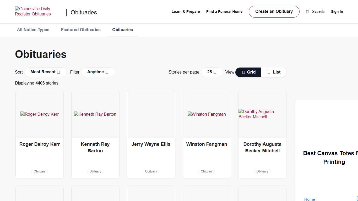This screenshot has height=201, width=358.
Task: Select the Featured Obituaries tab
Action: [x=81, y=30]
